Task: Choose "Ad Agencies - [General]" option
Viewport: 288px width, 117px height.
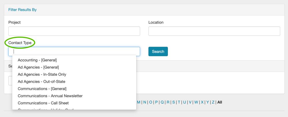Action: [x=38, y=67]
